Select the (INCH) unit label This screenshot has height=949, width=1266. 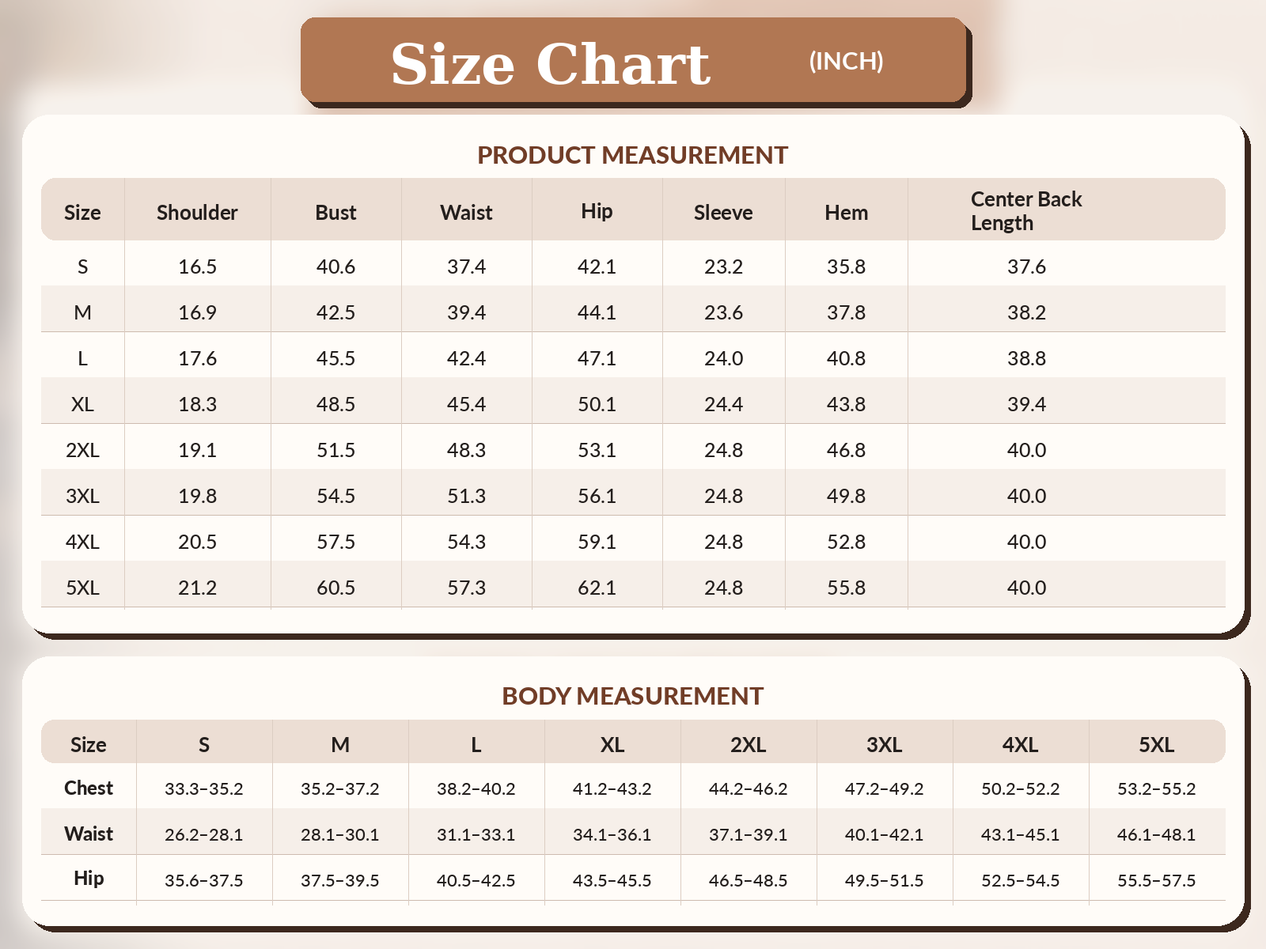(846, 61)
